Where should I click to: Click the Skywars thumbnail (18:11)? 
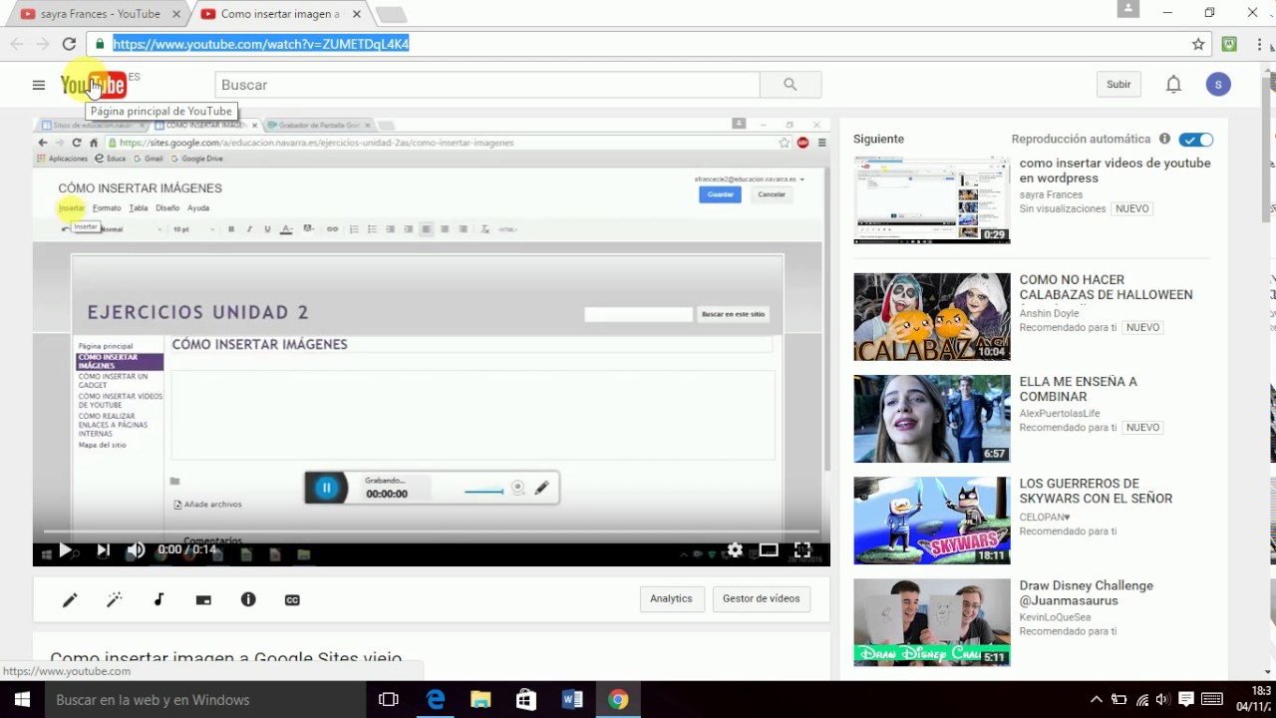(x=931, y=520)
